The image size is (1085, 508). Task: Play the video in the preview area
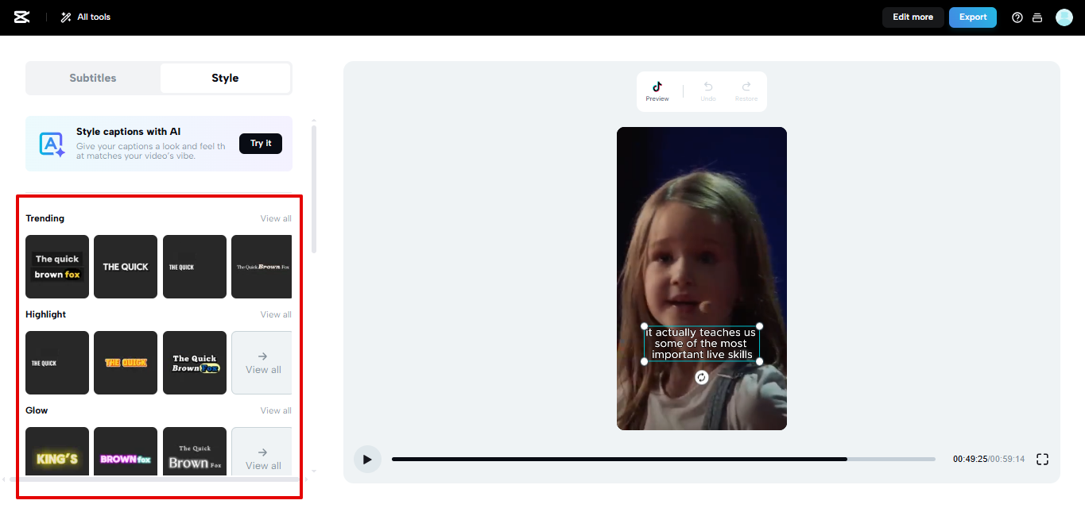pos(367,459)
